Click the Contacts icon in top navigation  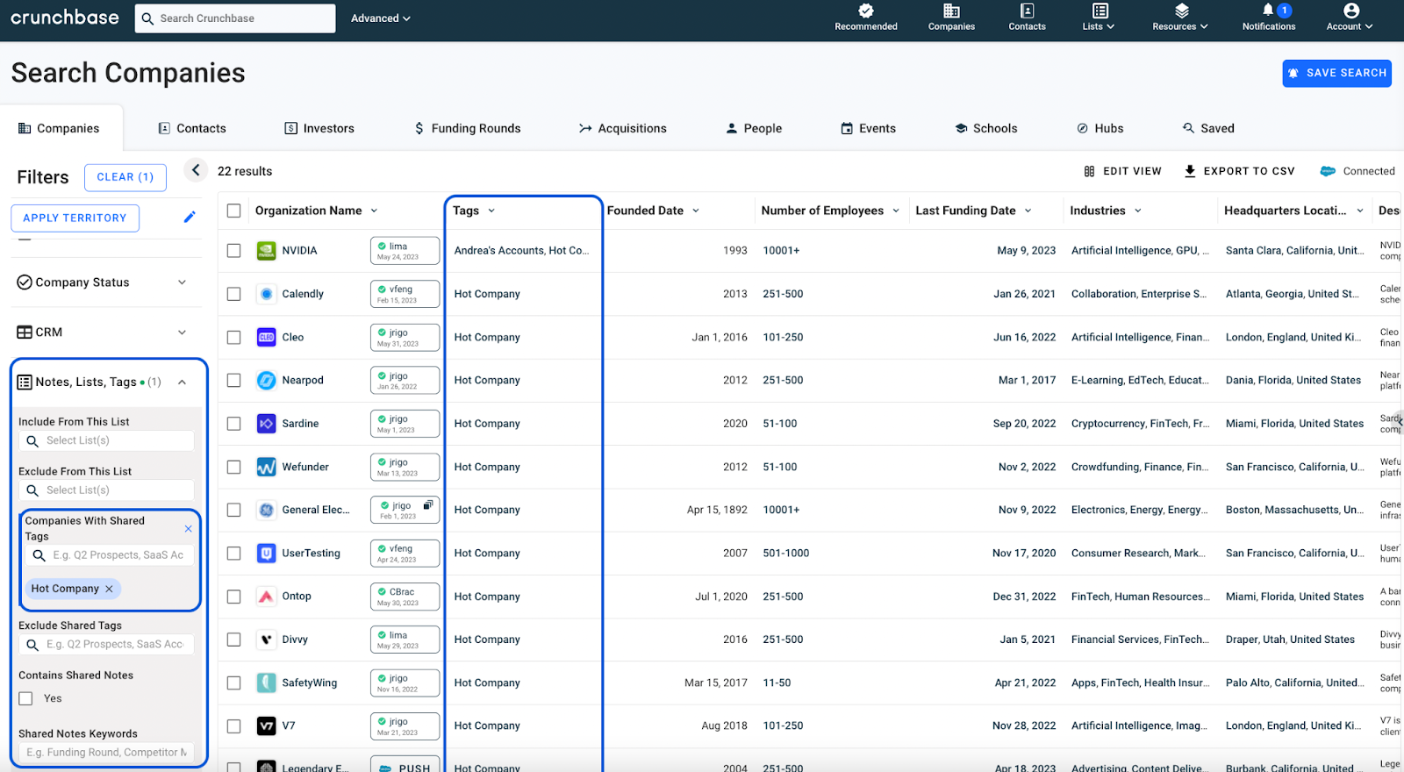tap(1027, 11)
